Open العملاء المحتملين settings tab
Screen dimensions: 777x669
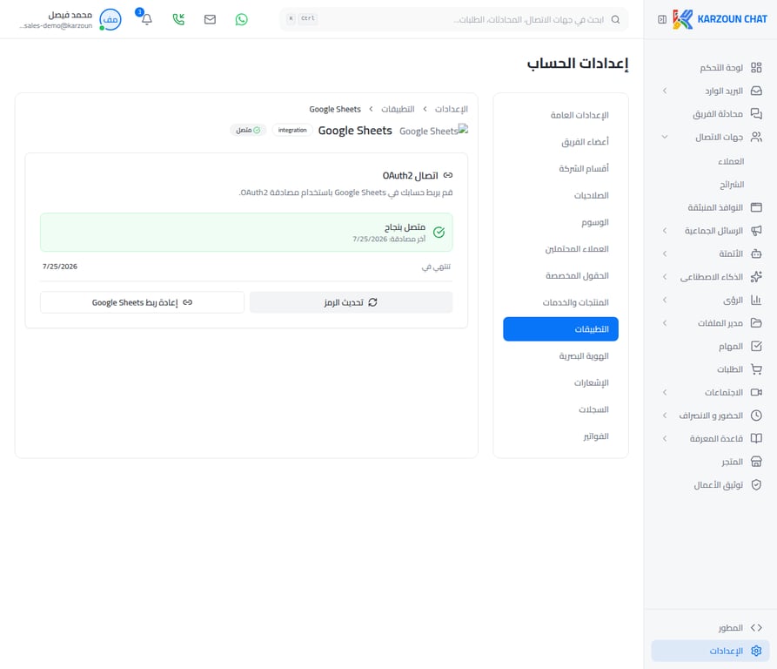coord(560,249)
